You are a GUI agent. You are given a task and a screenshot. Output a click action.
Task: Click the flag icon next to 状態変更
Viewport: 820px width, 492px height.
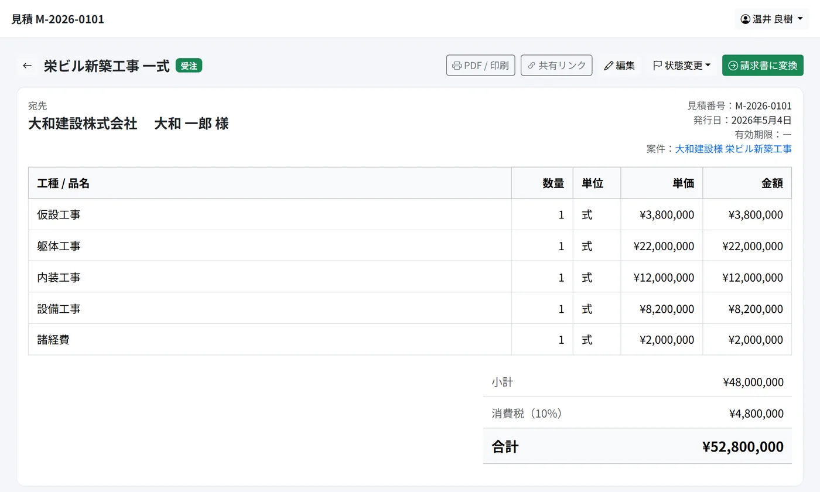coord(658,66)
